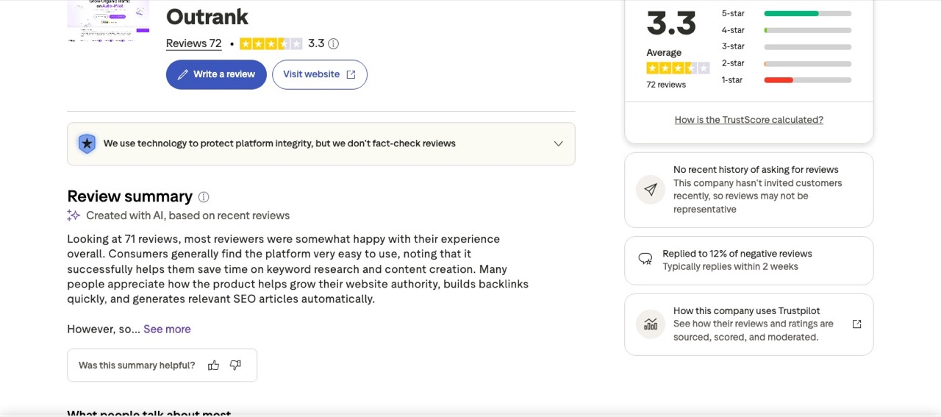Click 'Replied to 12% of negative reviews' text
This screenshot has width=941, height=417.
[737, 254]
